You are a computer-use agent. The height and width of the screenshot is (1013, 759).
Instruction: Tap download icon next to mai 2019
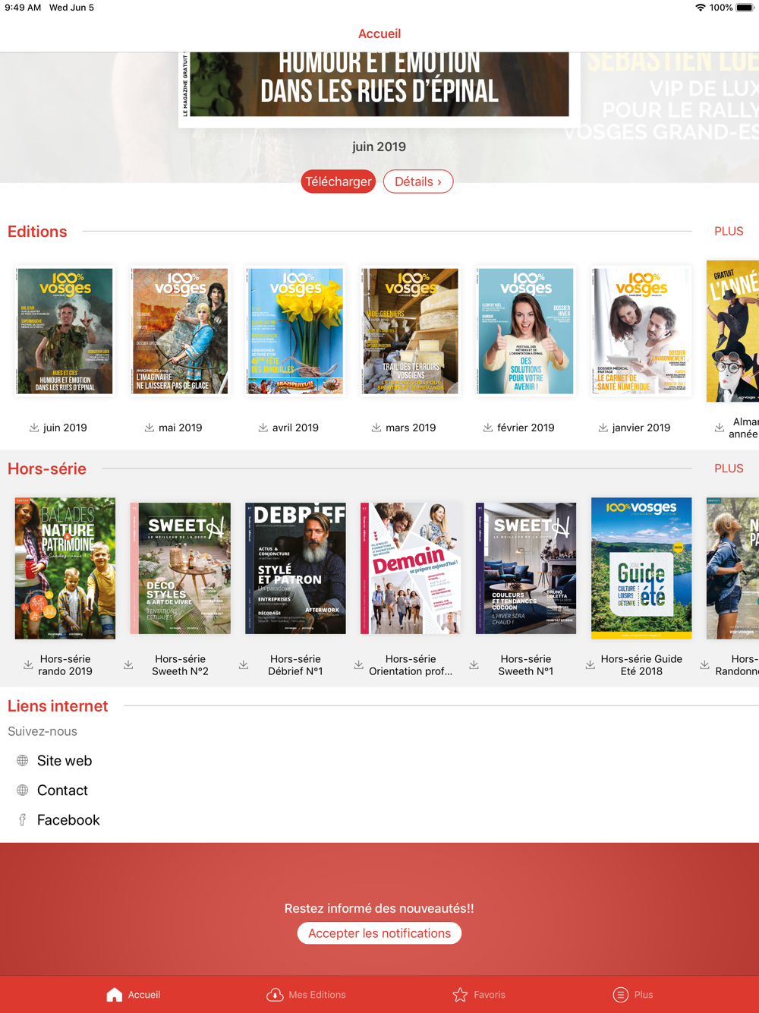click(x=150, y=428)
